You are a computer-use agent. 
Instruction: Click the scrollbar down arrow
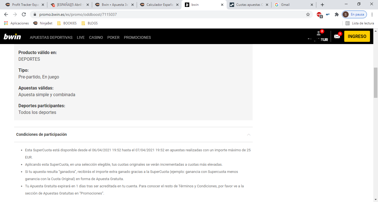pyautogui.click(x=376, y=200)
